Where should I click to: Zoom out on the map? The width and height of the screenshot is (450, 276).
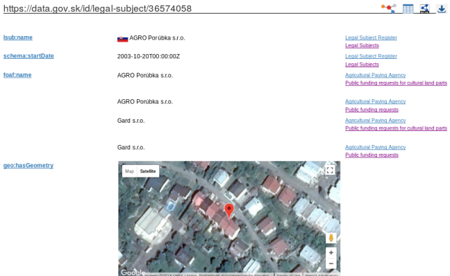point(331,263)
